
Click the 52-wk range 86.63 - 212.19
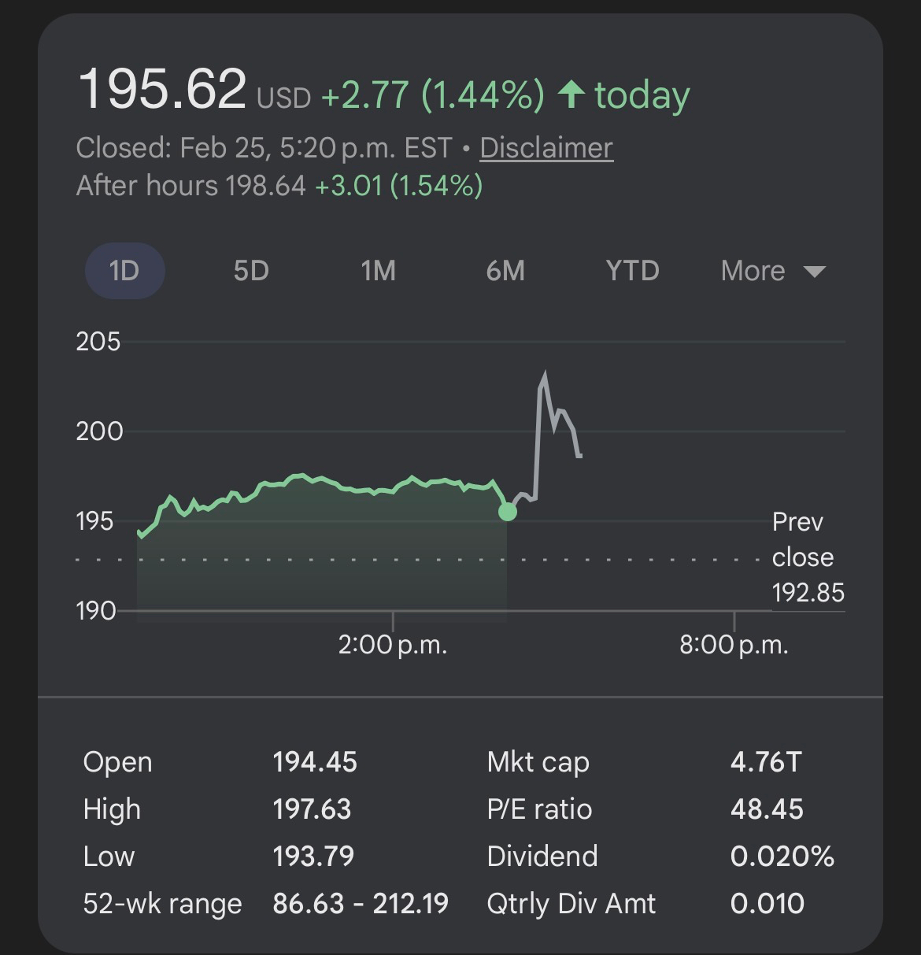(361, 904)
